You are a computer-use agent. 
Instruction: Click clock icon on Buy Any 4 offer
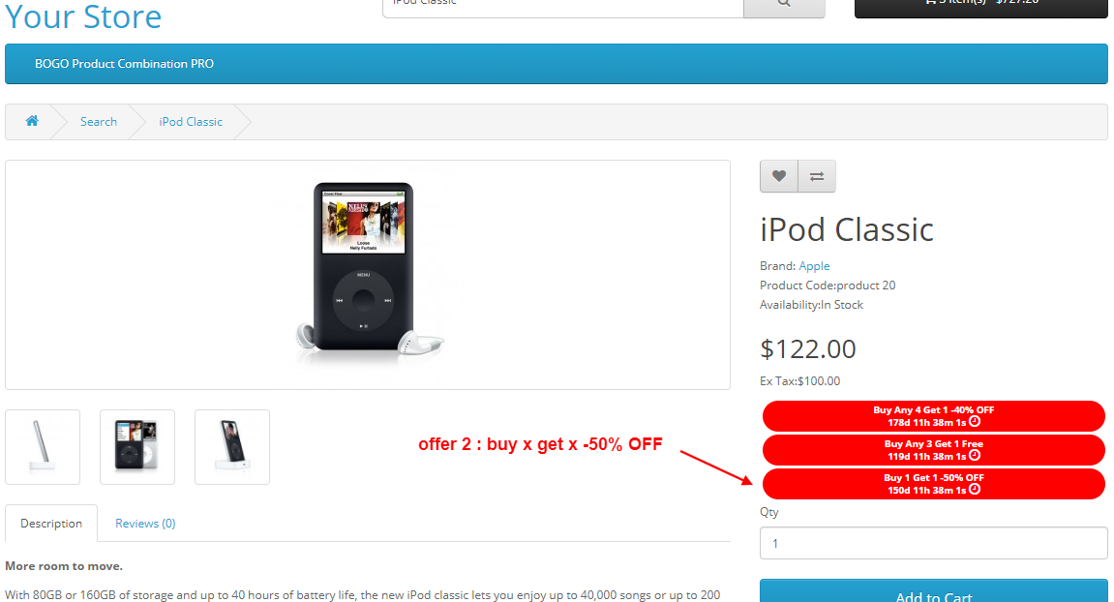pyautogui.click(x=975, y=421)
